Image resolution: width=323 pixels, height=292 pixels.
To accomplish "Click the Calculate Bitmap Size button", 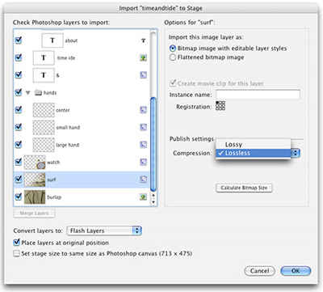I will (x=244, y=188).
